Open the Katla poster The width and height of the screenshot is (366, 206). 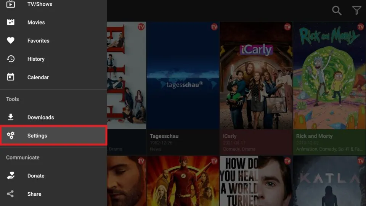coord(329,181)
